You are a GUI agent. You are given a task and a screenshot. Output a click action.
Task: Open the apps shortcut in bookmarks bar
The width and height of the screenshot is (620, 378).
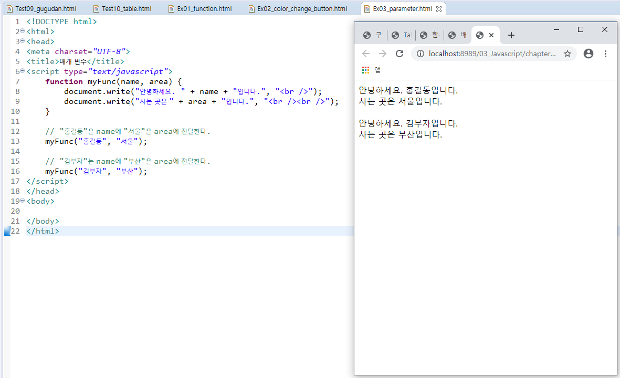365,70
